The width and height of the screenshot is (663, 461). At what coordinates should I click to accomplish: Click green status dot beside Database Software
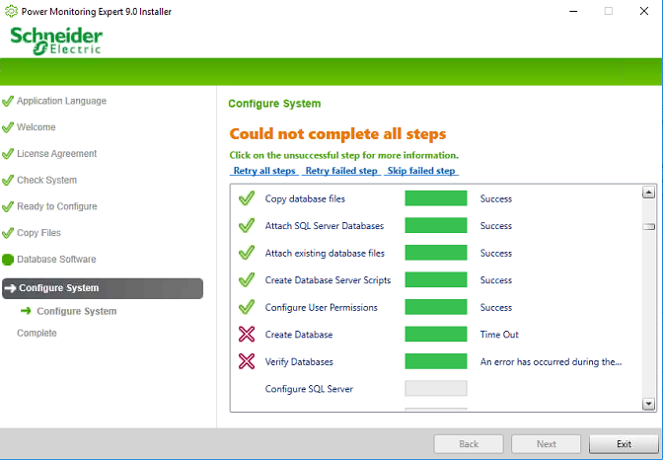point(8,260)
